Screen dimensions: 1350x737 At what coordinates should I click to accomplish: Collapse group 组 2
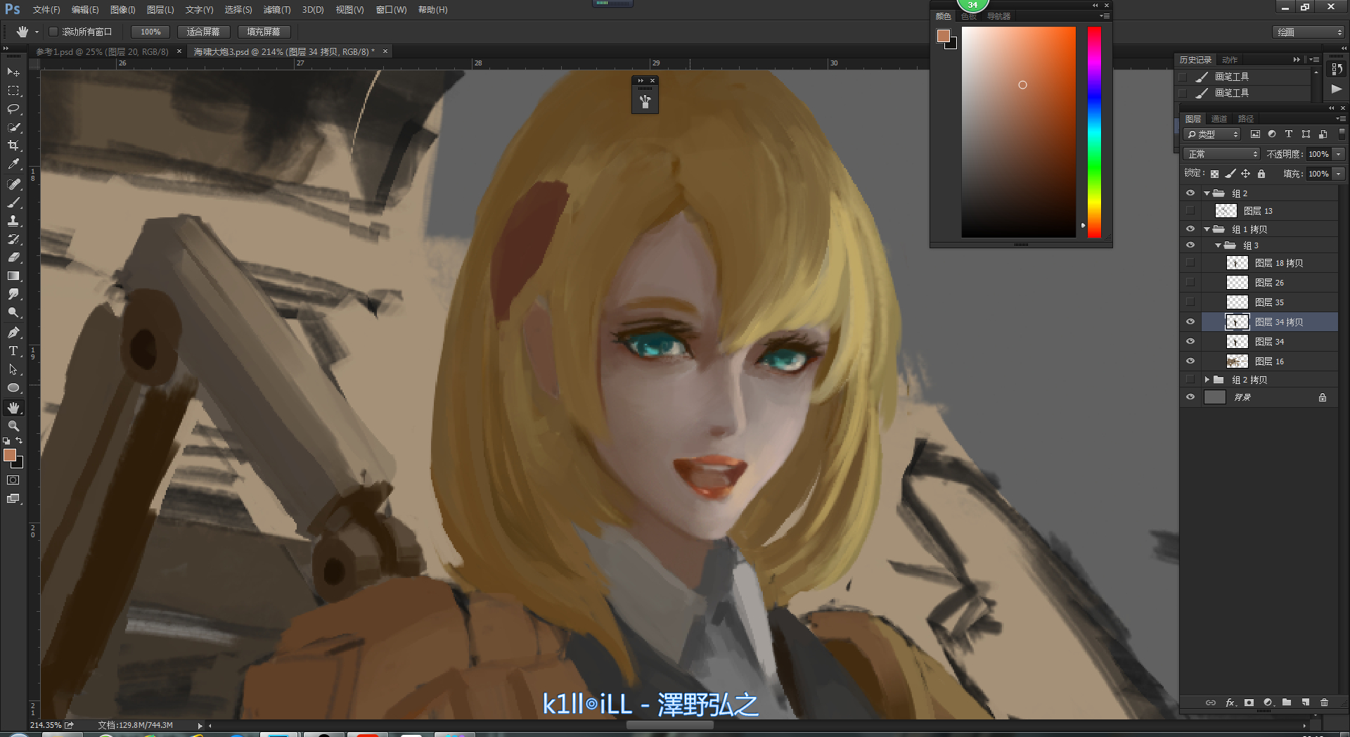[1207, 193]
